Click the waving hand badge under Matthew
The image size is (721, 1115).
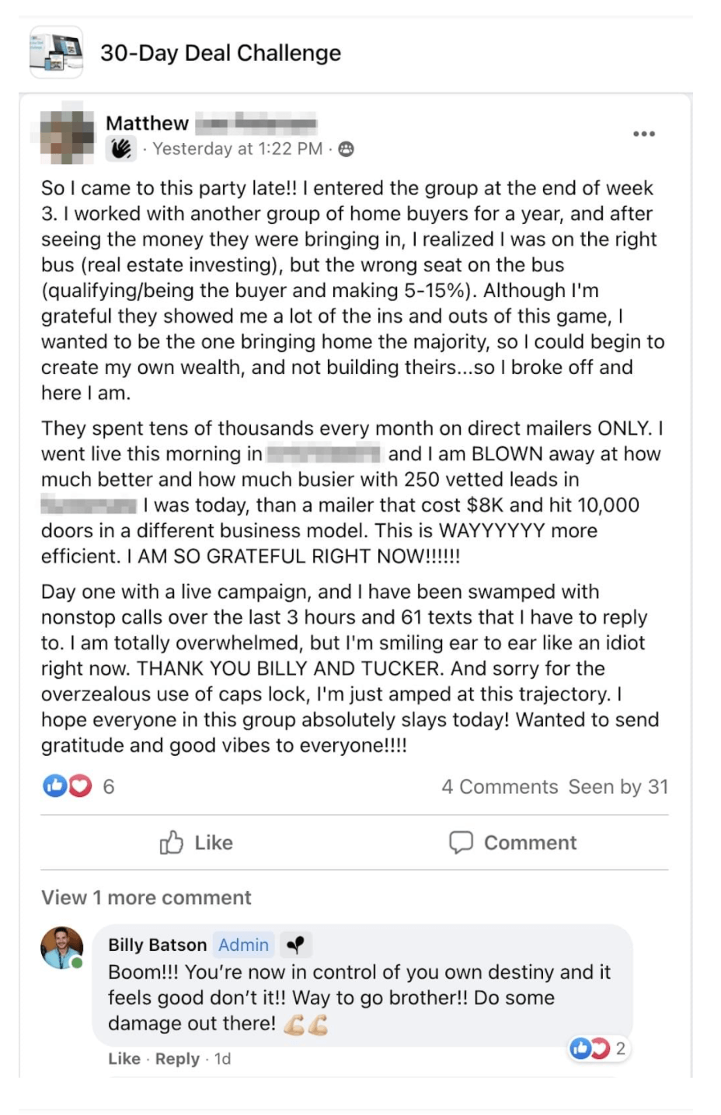click(121, 149)
